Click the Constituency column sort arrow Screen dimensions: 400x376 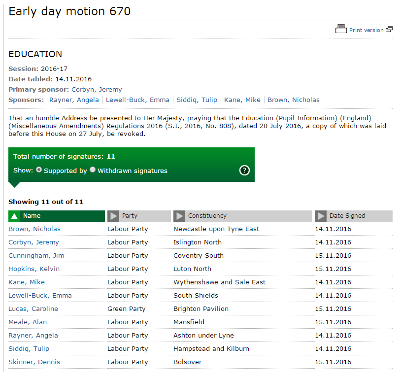[179, 216]
